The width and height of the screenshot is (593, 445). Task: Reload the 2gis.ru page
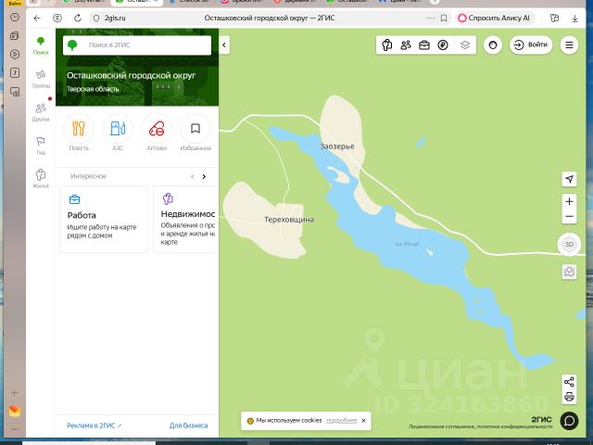pos(78,18)
